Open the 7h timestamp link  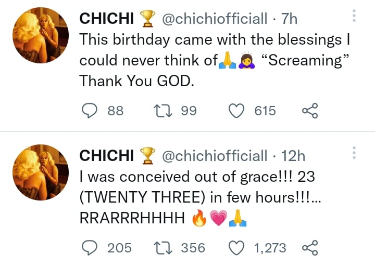point(289,19)
